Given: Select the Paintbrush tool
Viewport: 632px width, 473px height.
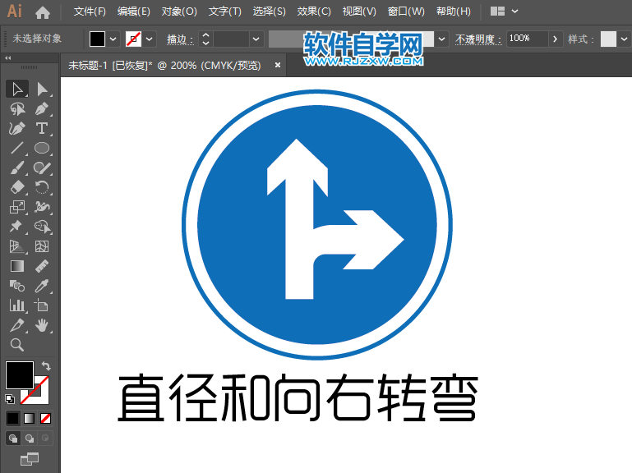Looking at the screenshot, I should point(17,168).
